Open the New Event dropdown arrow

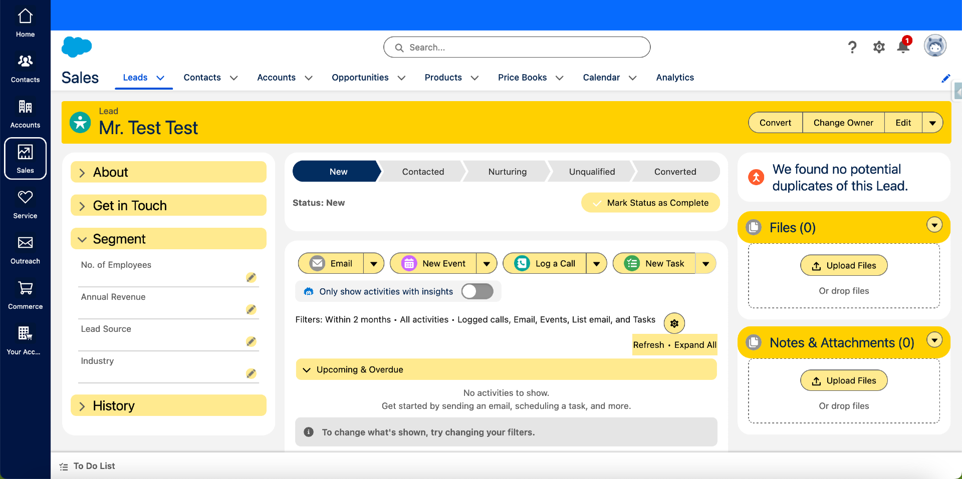click(x=487, y=263)
